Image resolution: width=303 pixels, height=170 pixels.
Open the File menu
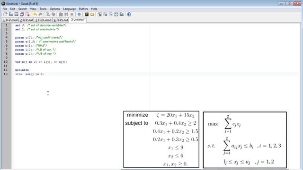[5, 9]
